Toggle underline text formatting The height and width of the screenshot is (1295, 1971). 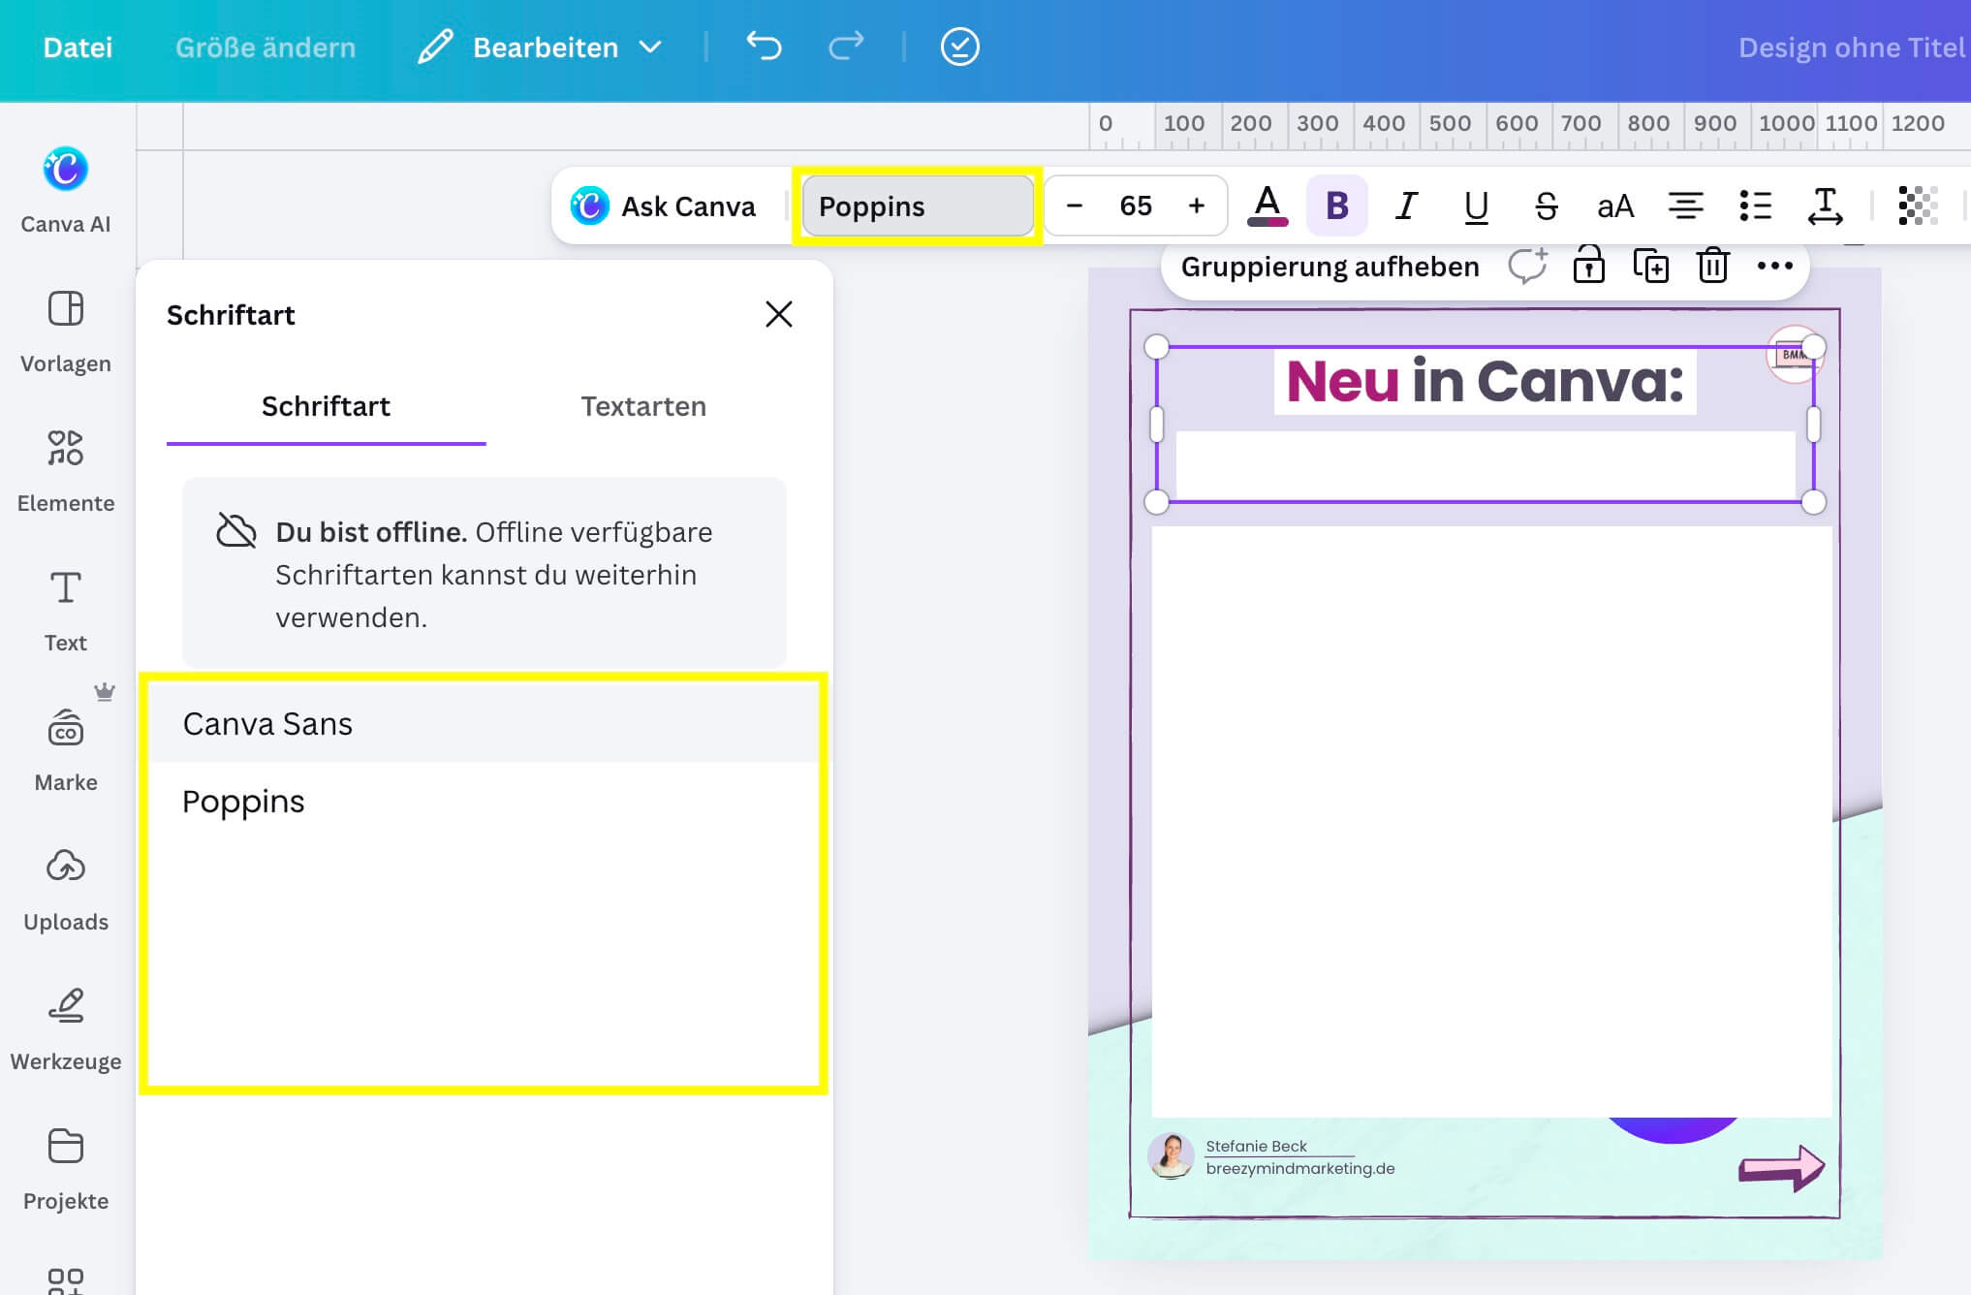(x=1476, y=205)
